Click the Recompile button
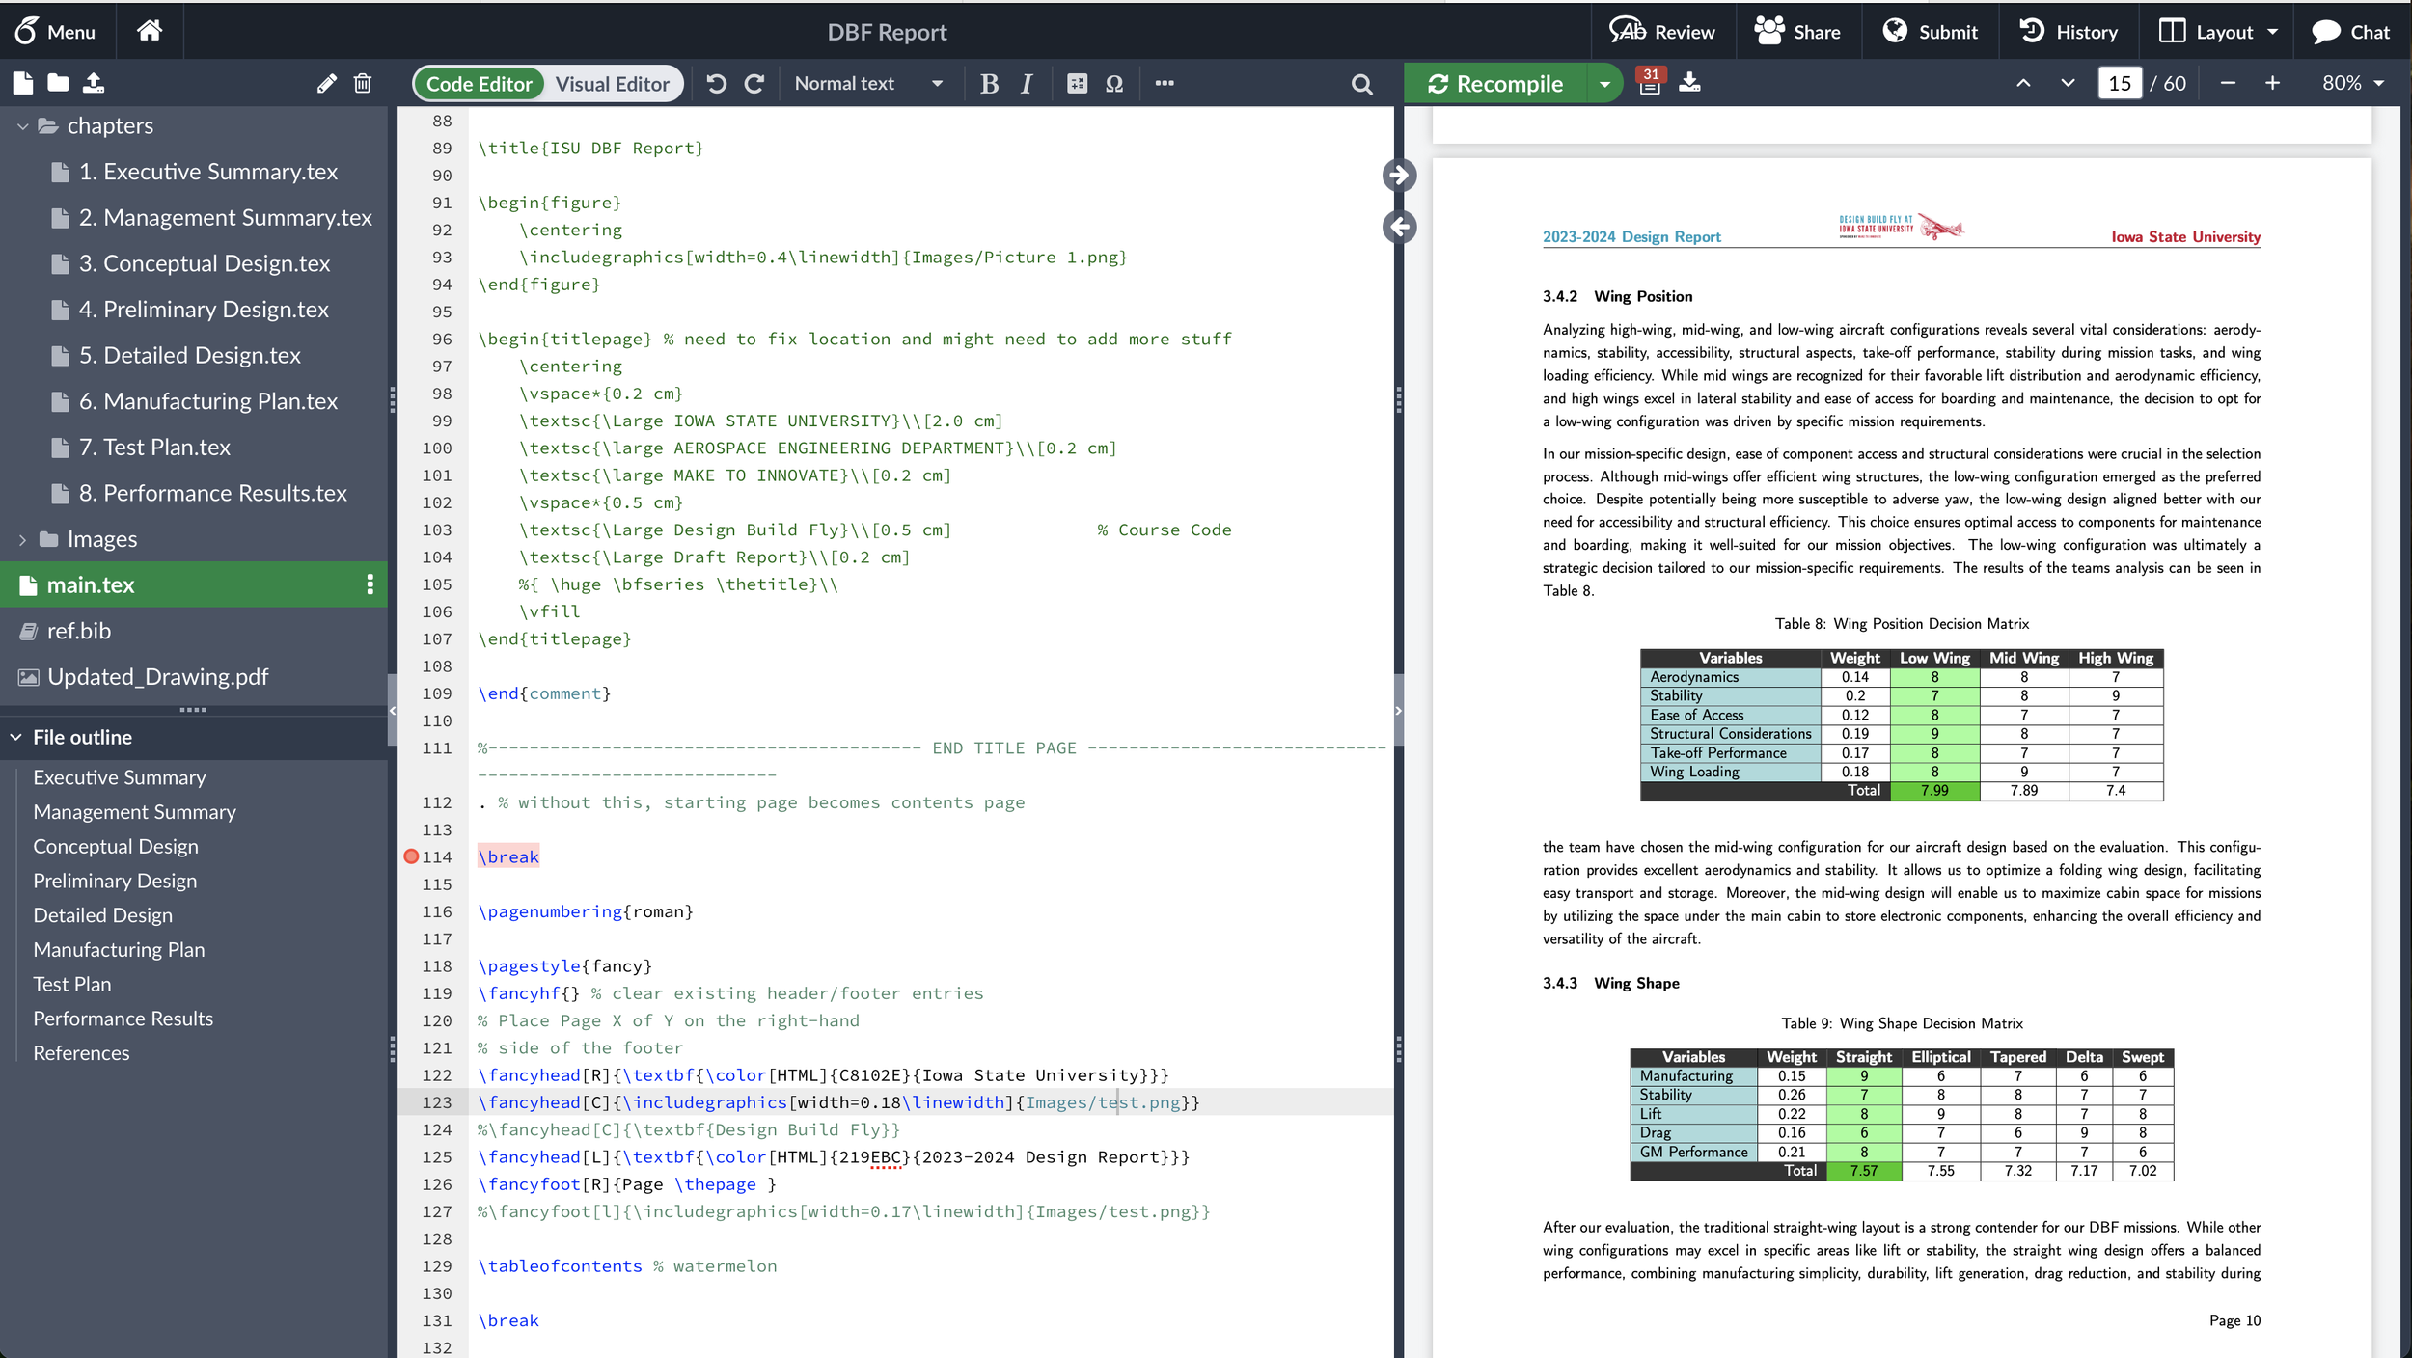Image resolution: width=2412 pixels, height=1358 pixels. (1496, 84)
